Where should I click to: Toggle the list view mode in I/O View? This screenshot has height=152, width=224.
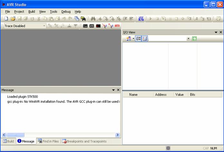[145, 38]
